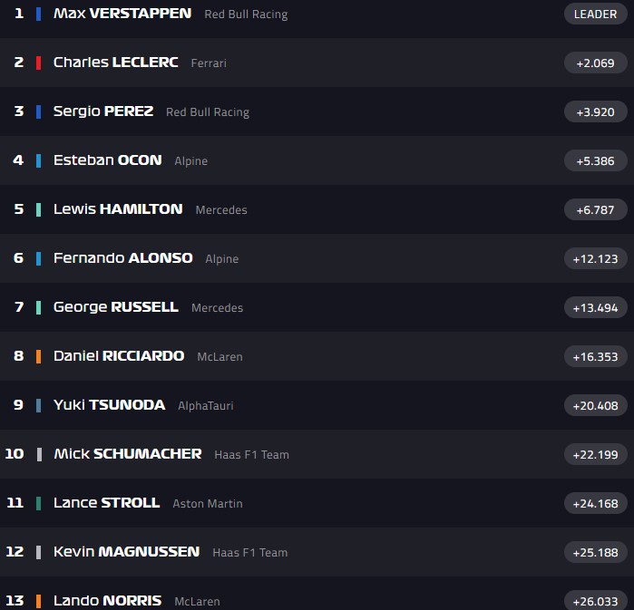Select Daniel Ricciardo's name

(119, 356)
